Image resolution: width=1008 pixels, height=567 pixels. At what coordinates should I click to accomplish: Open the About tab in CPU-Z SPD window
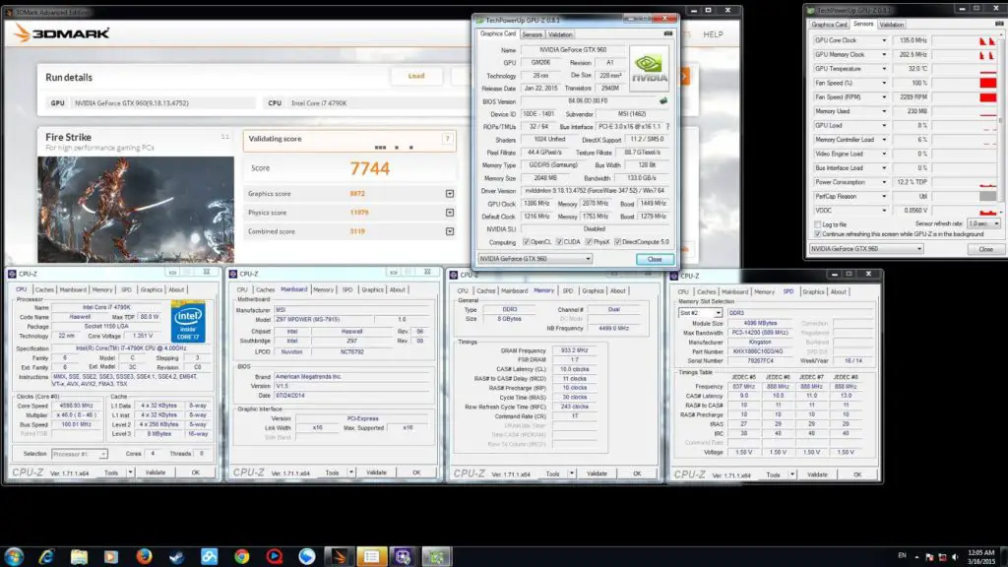839,291
